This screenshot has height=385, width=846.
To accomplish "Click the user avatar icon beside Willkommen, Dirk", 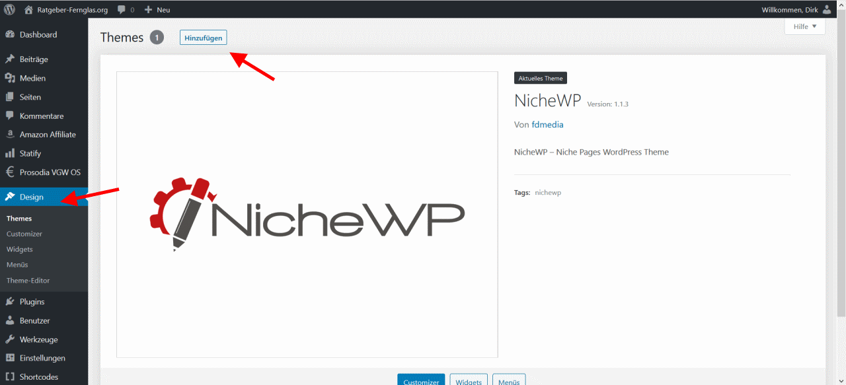I will coord(827,10).
